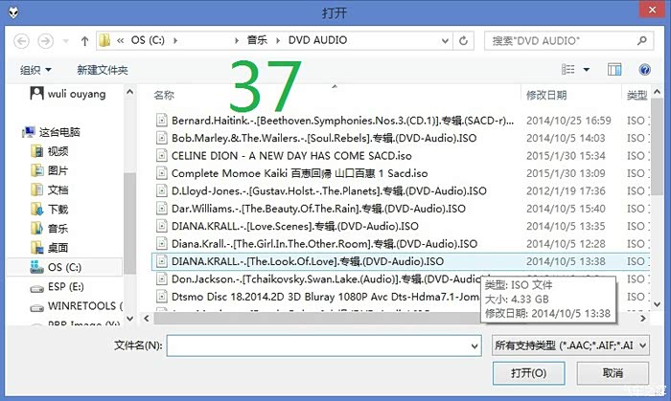Click file icon of CELINE DION iso
This screenshot has width=671, height=401.
(x=161, y=155)
